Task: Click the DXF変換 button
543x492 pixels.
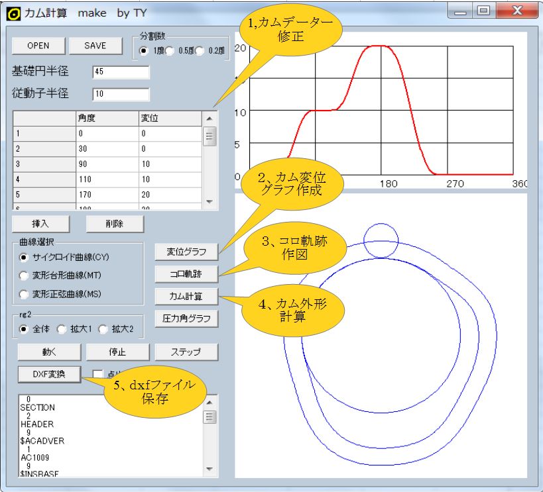Action: pyautogui.click(x=49, y=373)
